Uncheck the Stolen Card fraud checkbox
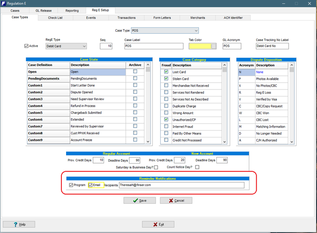 (166, 79)
